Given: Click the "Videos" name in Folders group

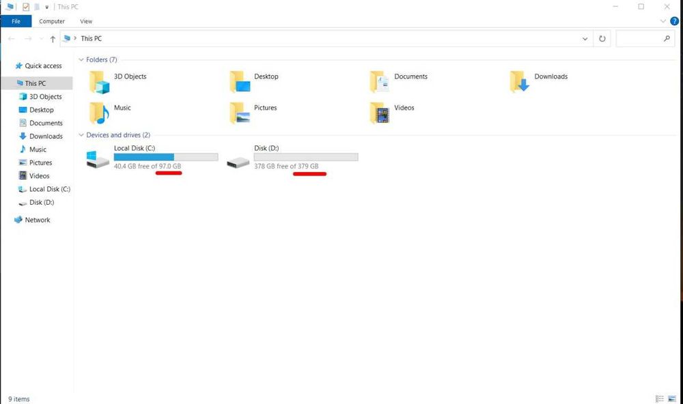Looking at the screenshot, I should click(x=404, y=108).
